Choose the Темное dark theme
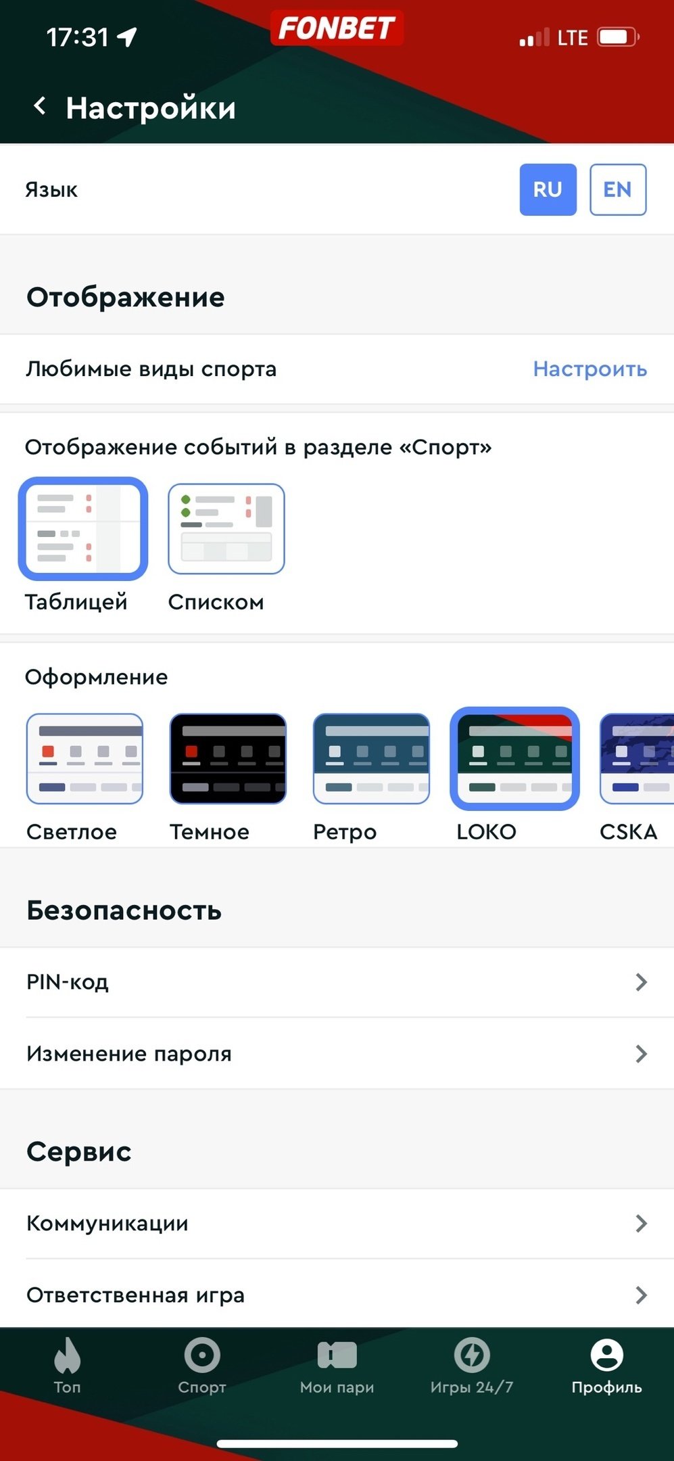 point(228,758)
